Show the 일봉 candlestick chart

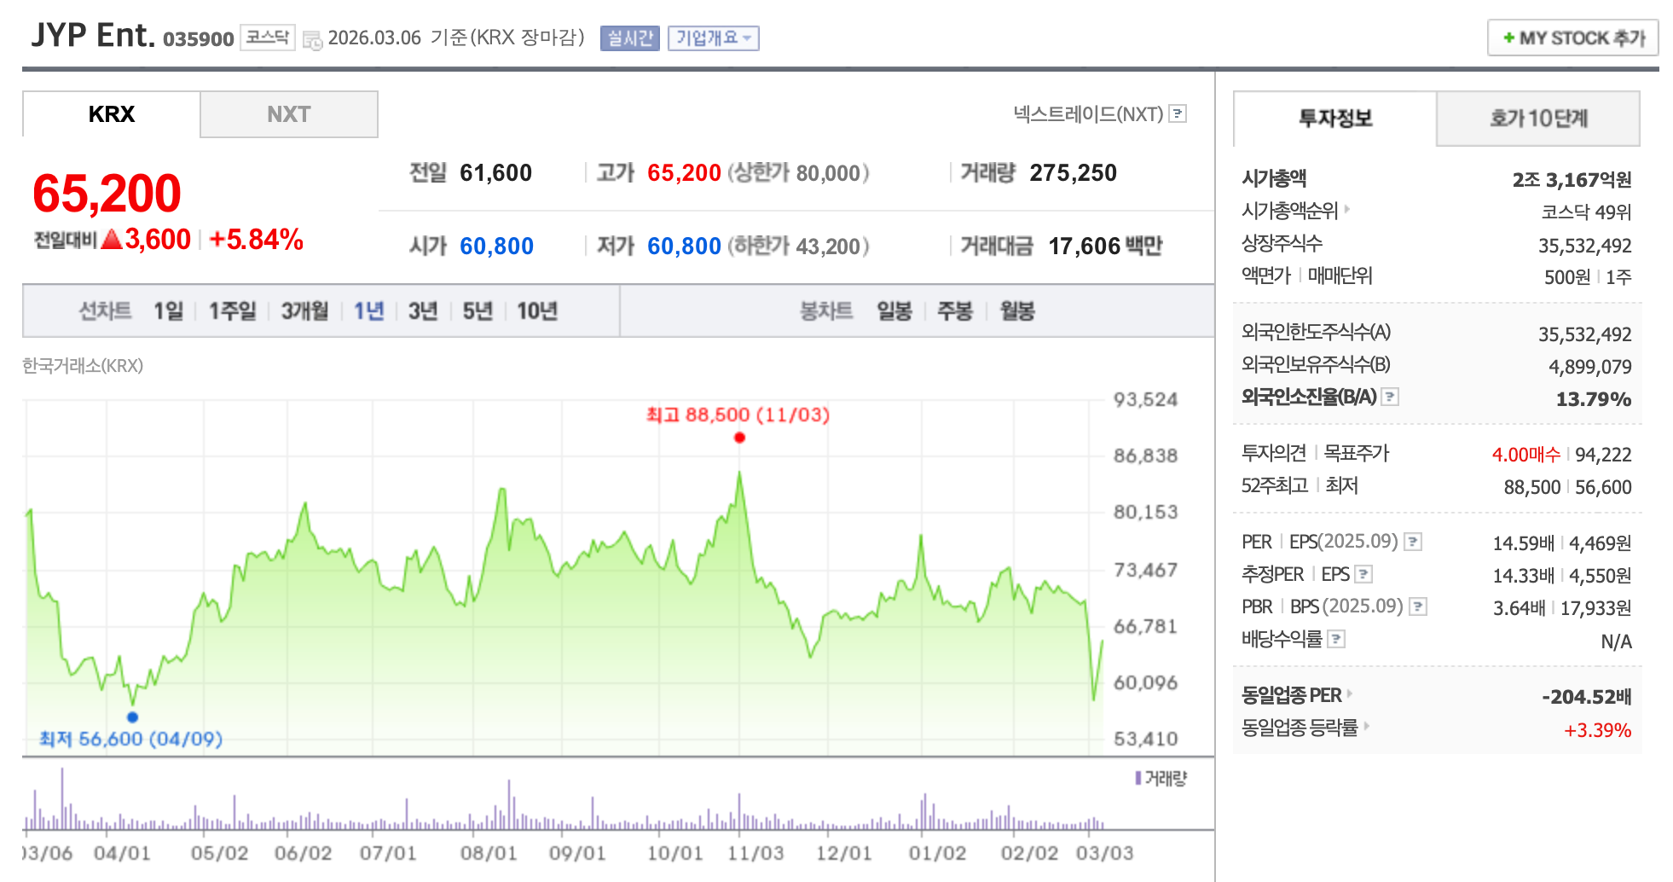coord(894,311)
